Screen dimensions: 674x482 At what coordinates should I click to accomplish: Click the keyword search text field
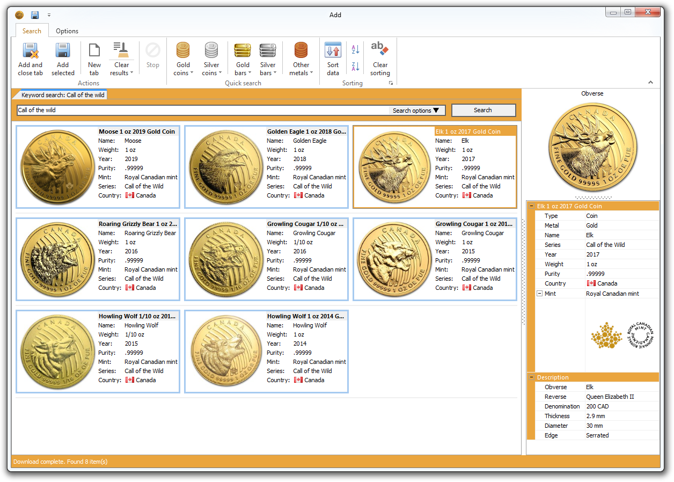tap(203, 111)
